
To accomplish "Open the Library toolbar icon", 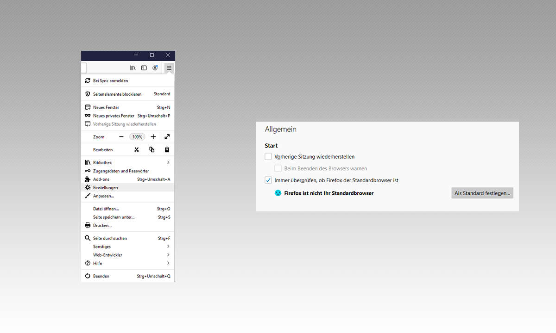I will (x=133, y=68).
